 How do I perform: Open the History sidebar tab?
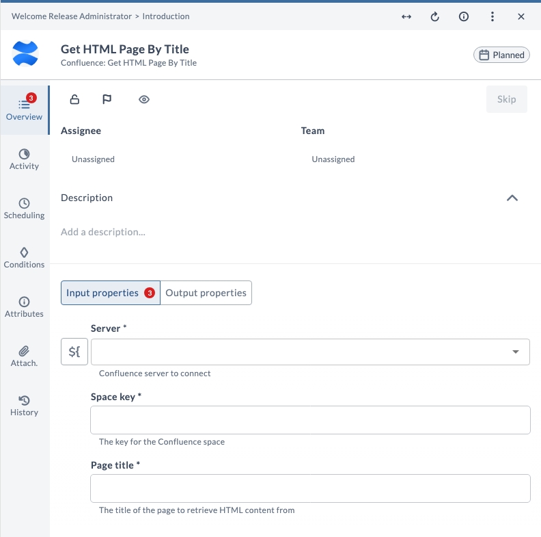click(x=24, y=406)
